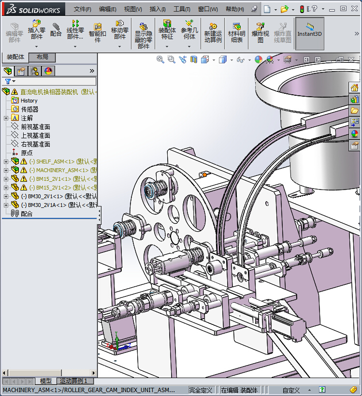Open the Display Style dropdown arrow

pyautogui.click(x=231, y=60)
